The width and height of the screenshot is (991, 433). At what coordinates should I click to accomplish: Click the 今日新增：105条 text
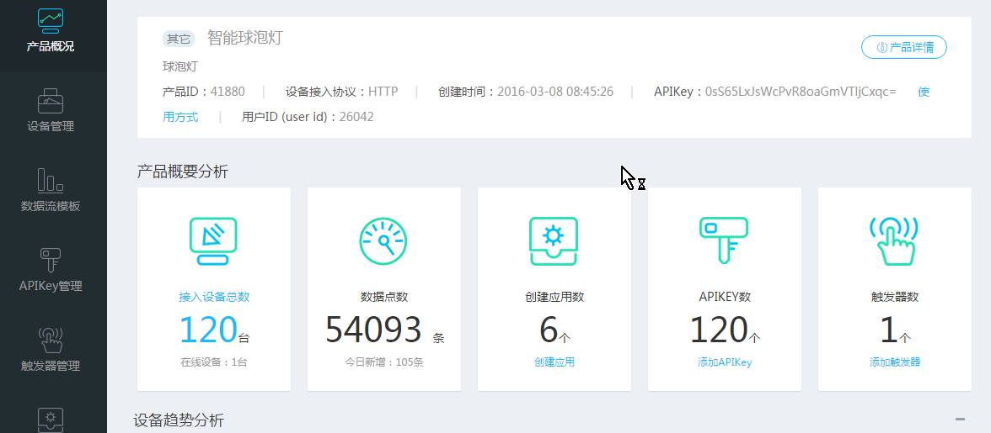click(x=384, y=362)
